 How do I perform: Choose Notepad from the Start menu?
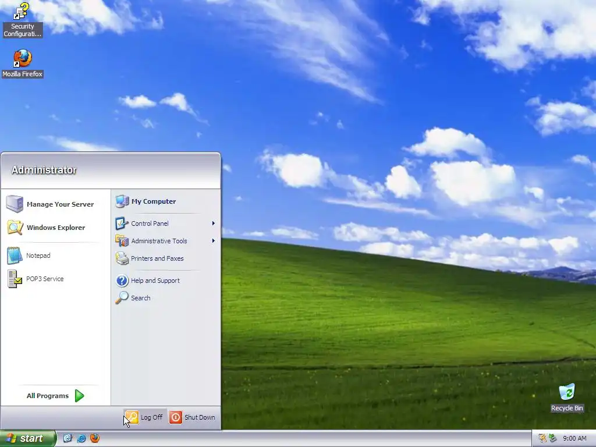coord(38,256)
